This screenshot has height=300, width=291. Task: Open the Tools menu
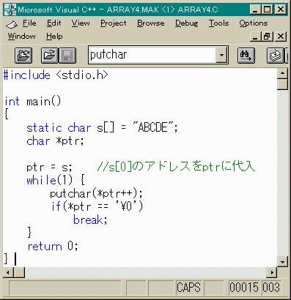point(218,23)
